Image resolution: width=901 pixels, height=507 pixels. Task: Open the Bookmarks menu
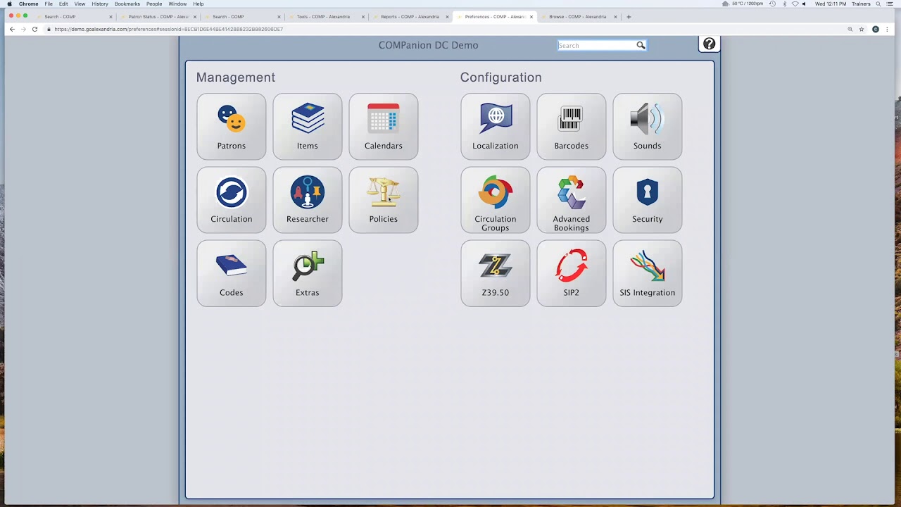127,4
